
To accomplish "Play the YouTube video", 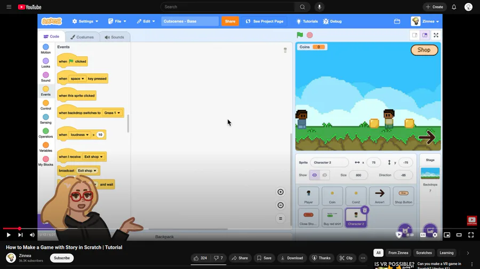I will click(9, 235).
